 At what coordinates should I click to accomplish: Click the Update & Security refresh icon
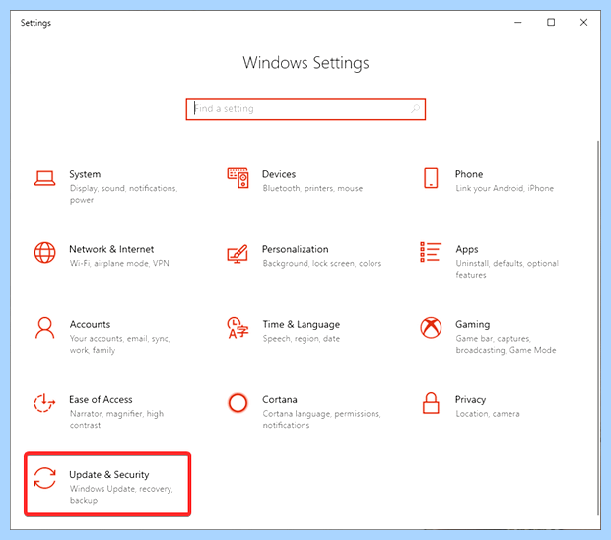[x=44, y=478]
